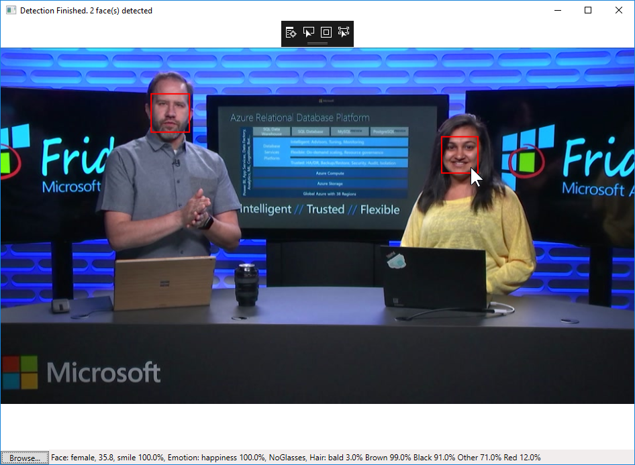This screenshot has height=465, width=635.
Task: Maximize the face detection window
Action: 588,11
